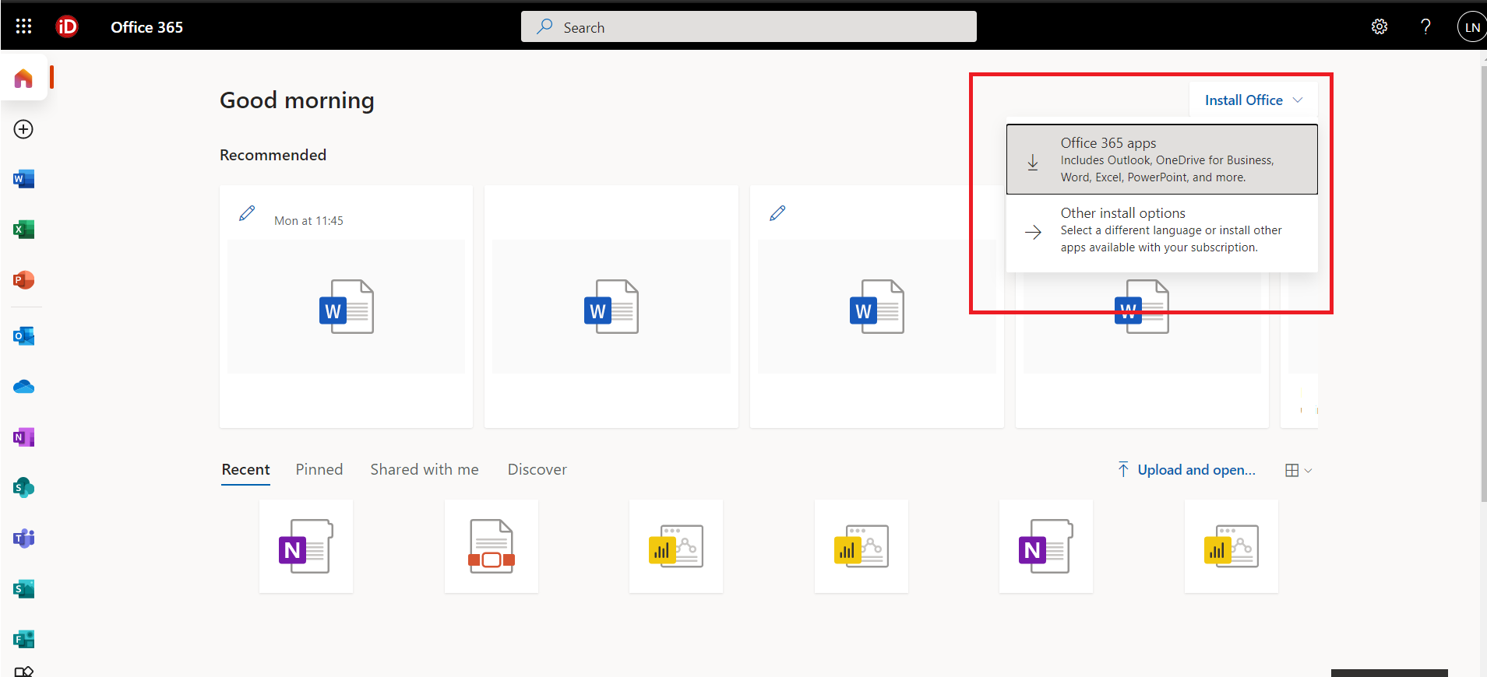Expand the Install Office dropdown

click(1253, 100)
